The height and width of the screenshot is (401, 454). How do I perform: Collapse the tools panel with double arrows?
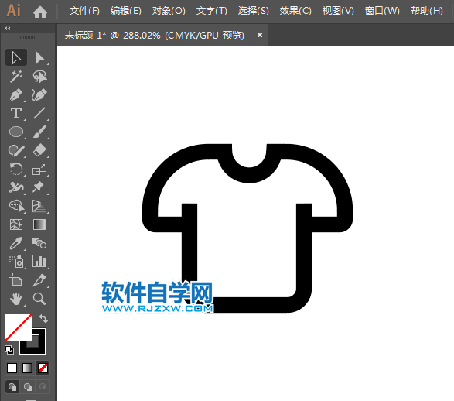8,28
